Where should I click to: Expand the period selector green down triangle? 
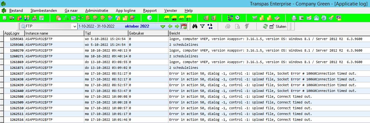coord(162,27)
